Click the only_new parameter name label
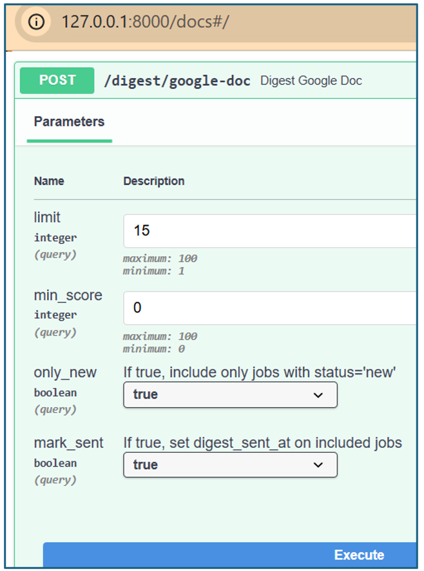The width and height of the screenshot is (424, 571). click(65, 372)
